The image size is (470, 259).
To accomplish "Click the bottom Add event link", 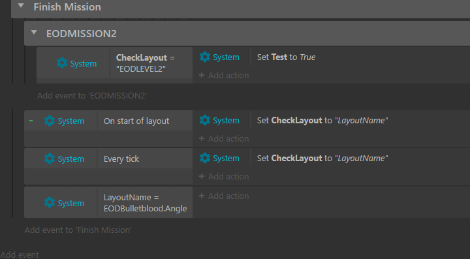I will (x=20, y=254).
